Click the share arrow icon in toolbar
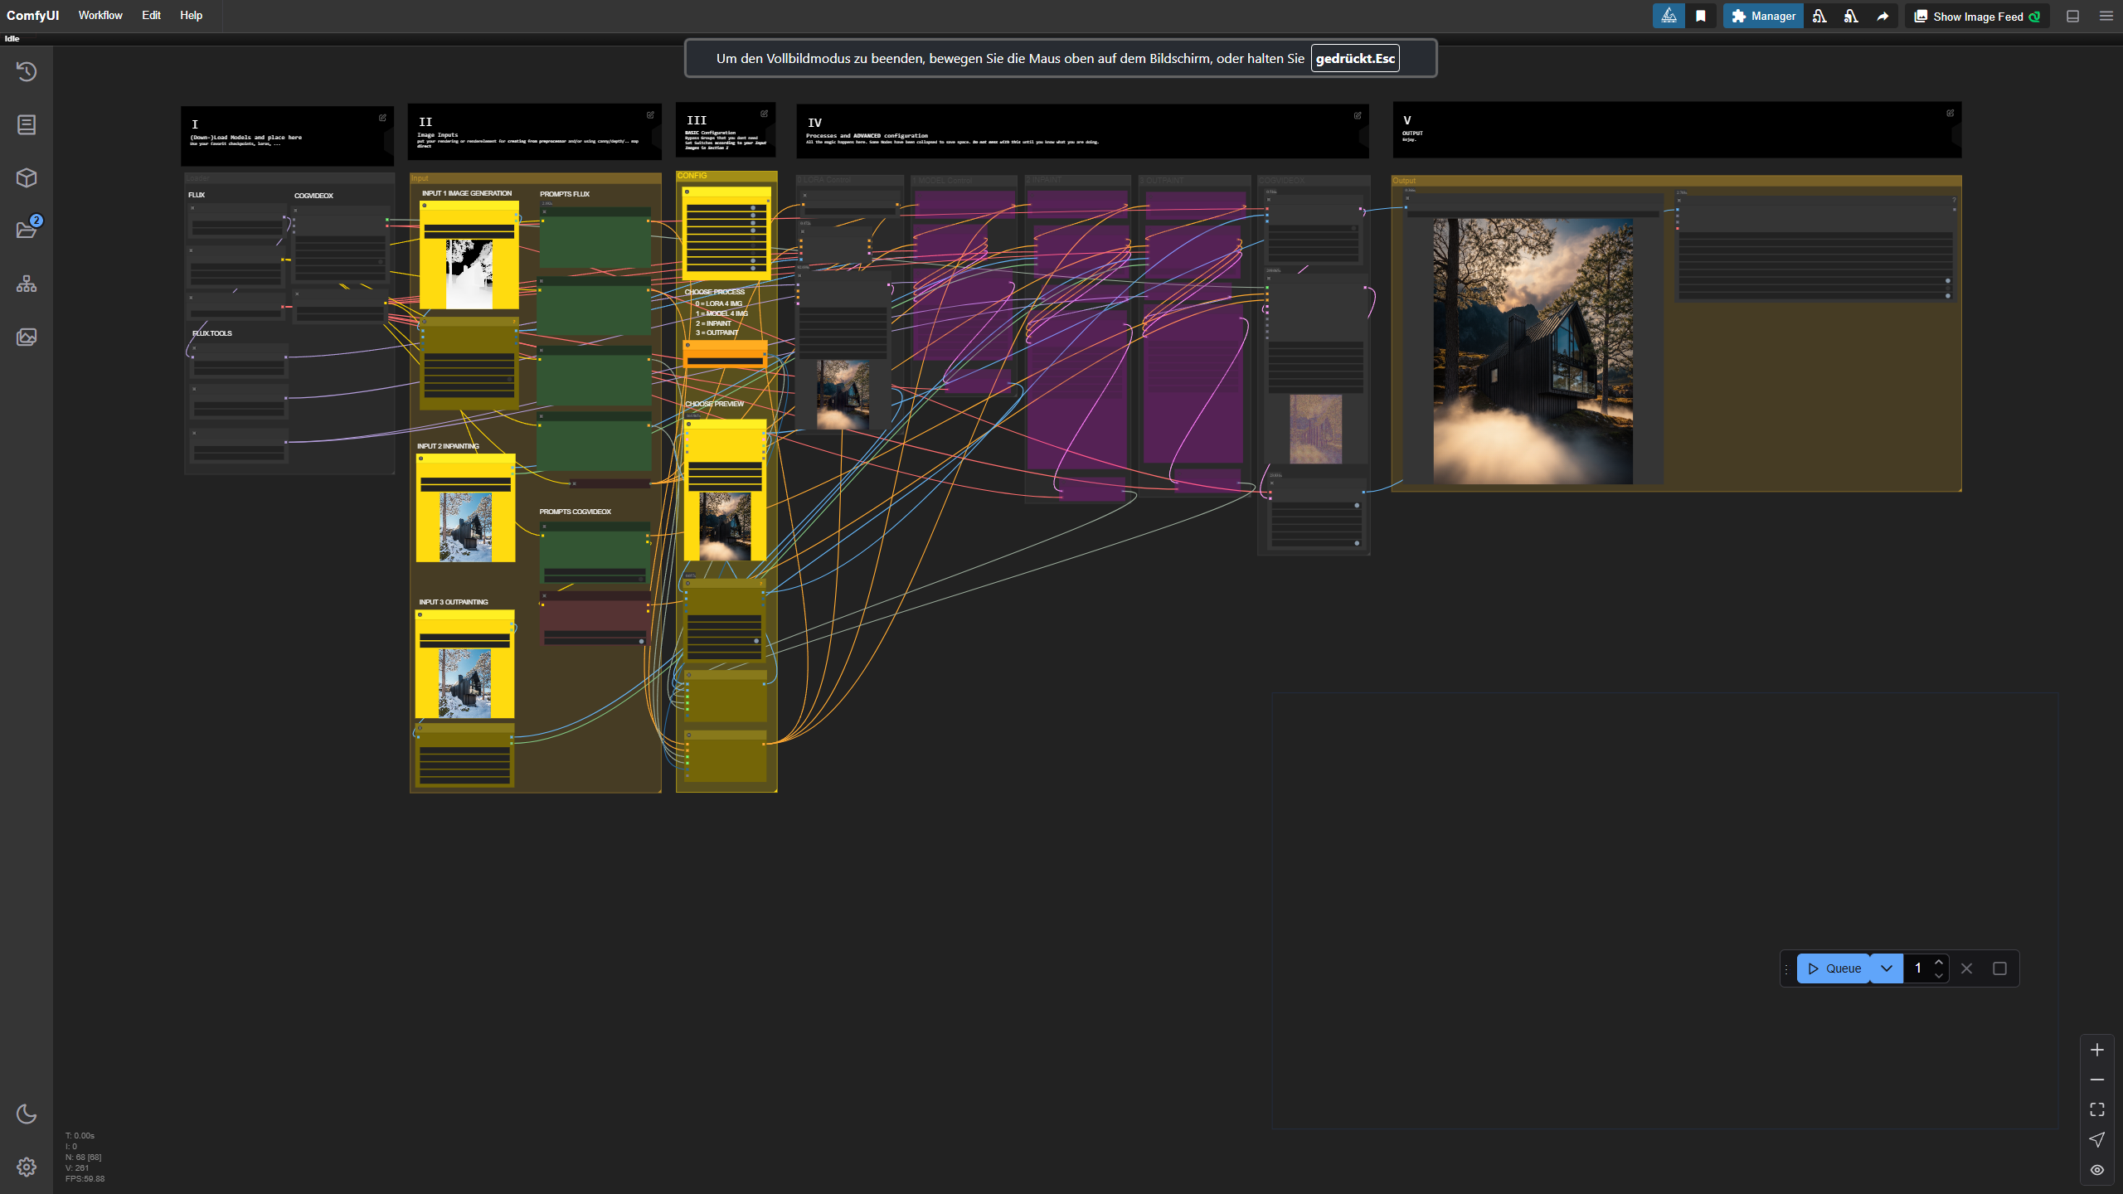2123x1194 pixels. (x=1883, y=16)
